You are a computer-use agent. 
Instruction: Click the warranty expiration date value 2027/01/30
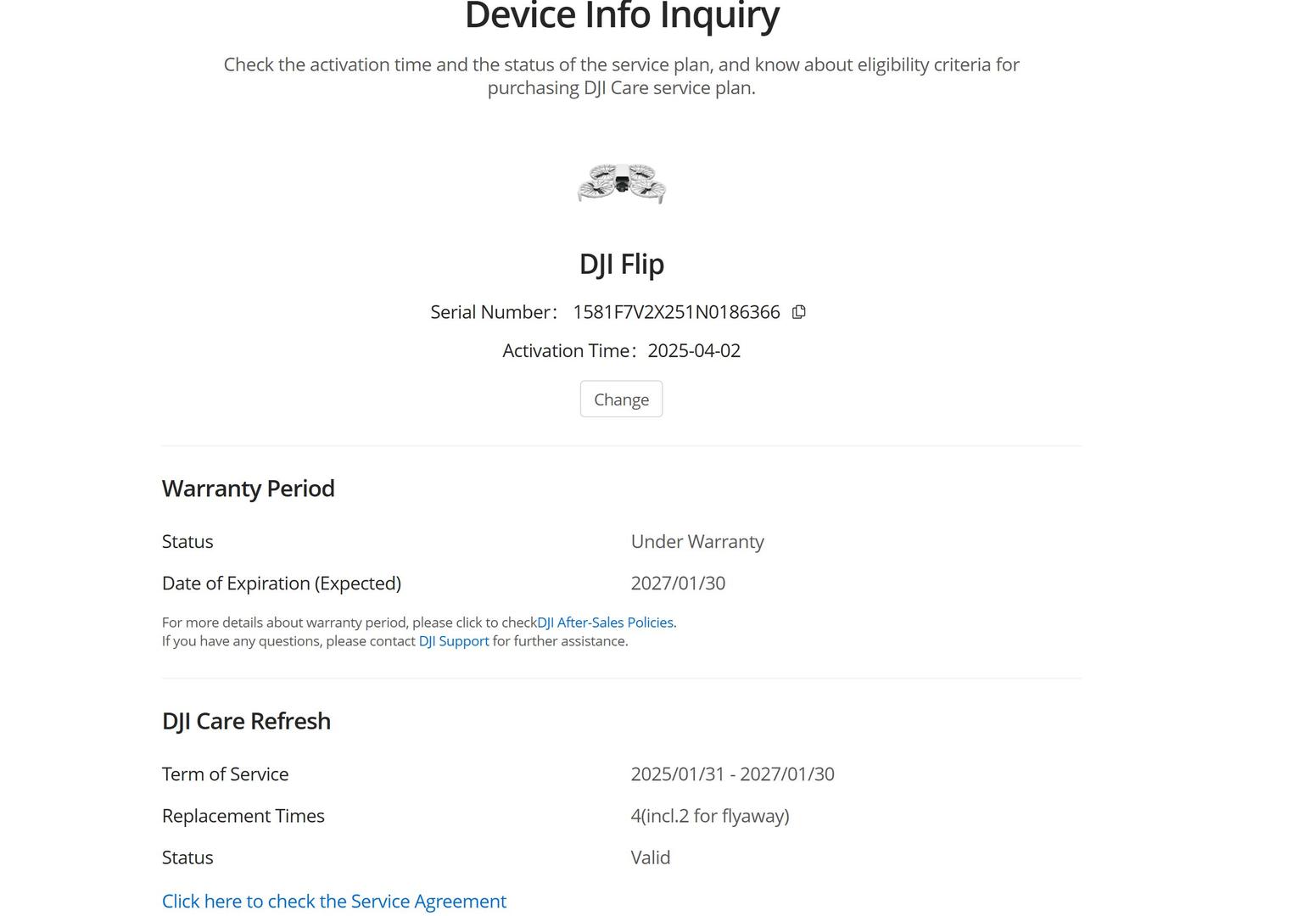coord(678,584)
